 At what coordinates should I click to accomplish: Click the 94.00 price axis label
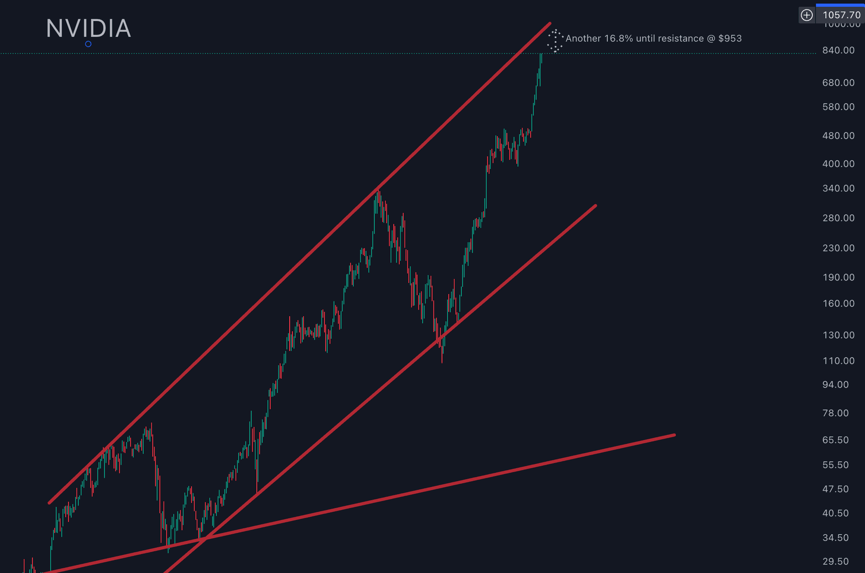836,385
